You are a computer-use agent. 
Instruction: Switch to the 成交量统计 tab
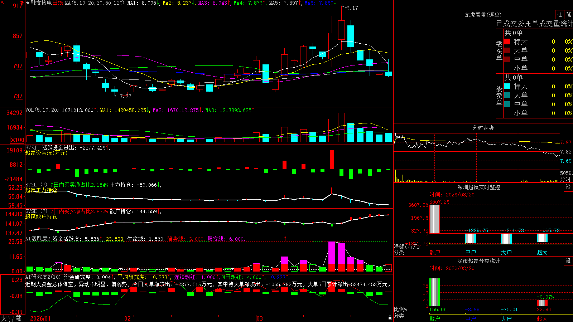click(556, 24)
